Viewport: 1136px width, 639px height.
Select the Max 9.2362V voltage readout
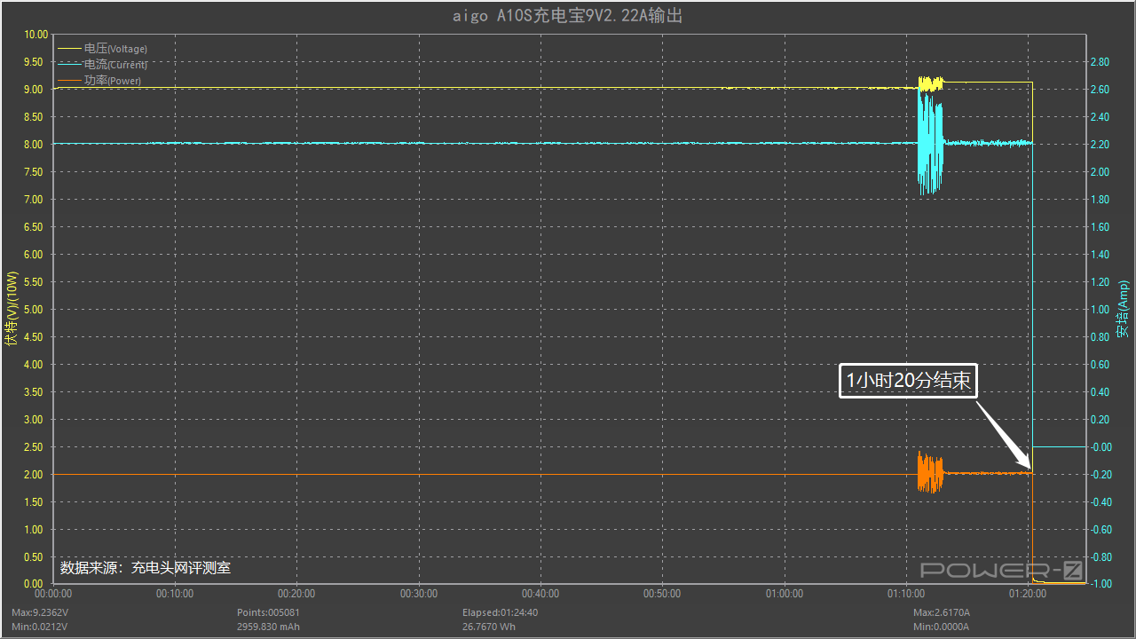(40, 612)
